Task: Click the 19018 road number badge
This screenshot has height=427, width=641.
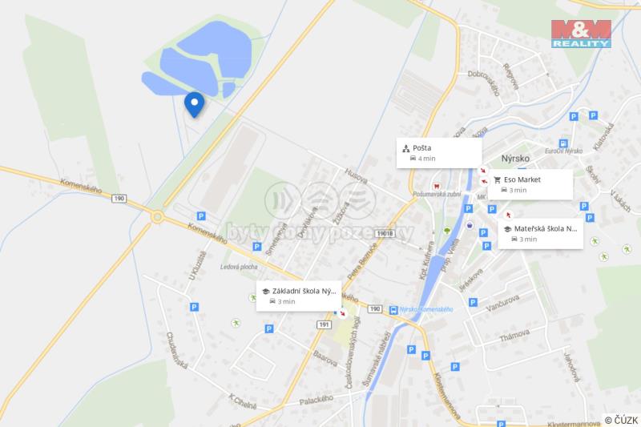Action: (385, 233)
